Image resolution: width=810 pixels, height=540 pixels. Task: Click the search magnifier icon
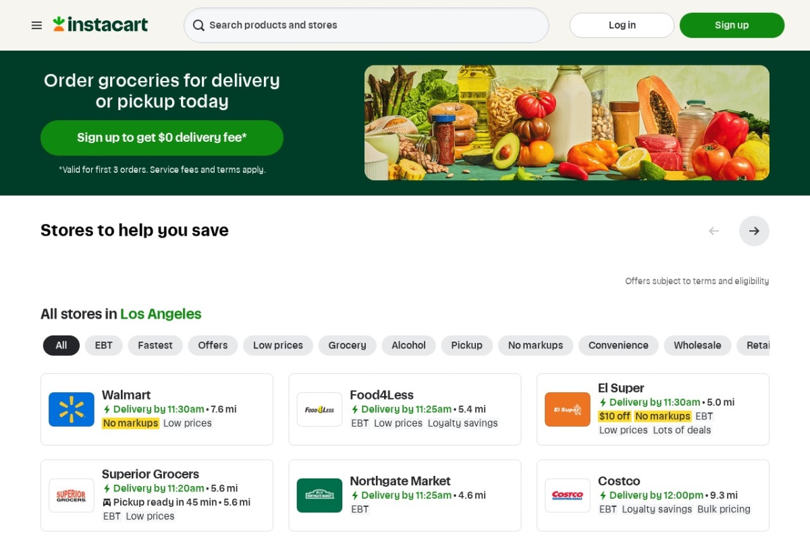(198, 25)
